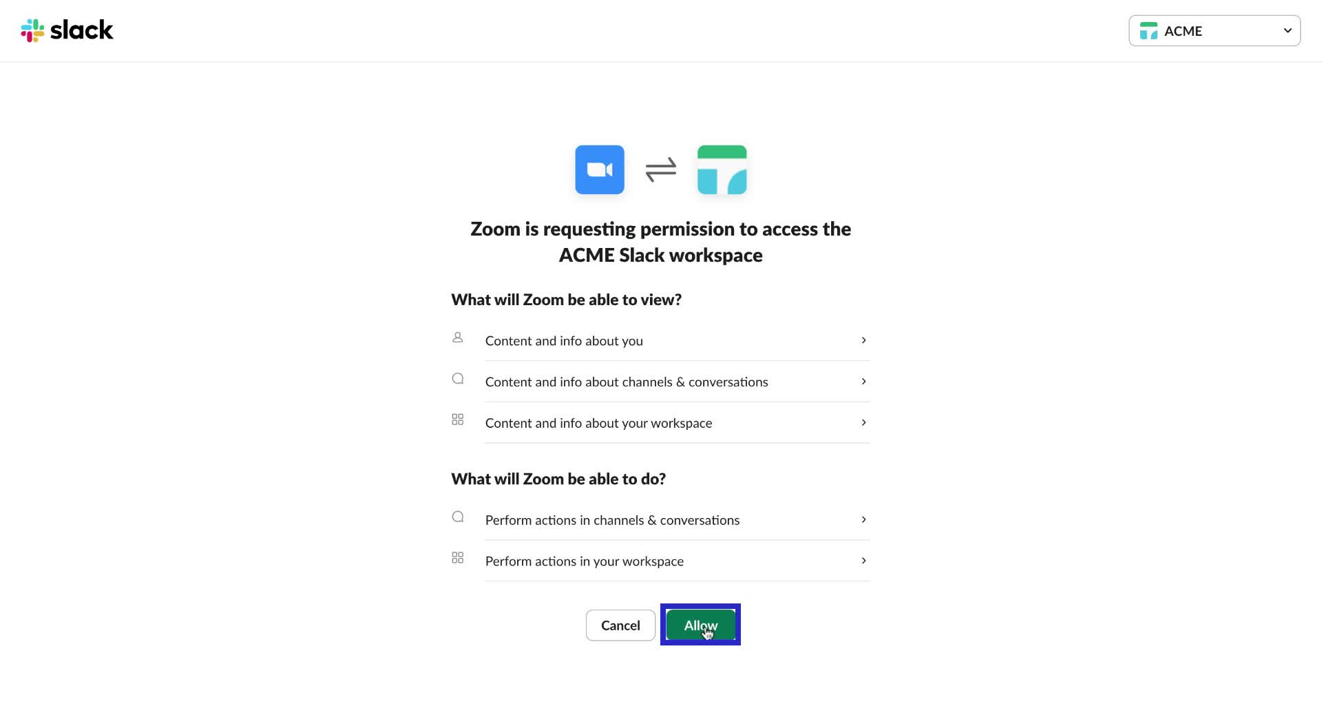The width and height of the screenshot is (1322, 704).
Task: Click the grid icon beside 'Content and info about your workspace'
Action: (x=457, y=420)
